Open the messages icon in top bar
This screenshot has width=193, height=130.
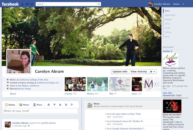point(27,4)
